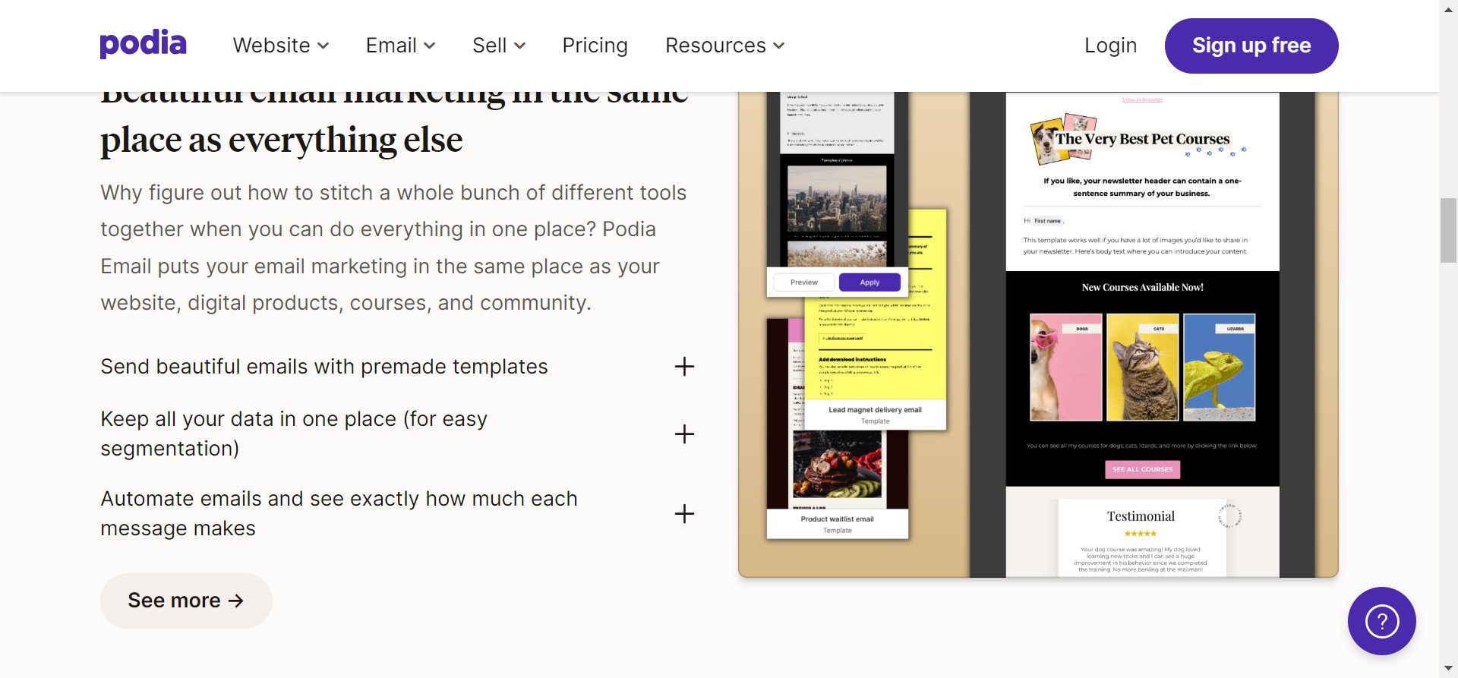Screen dimensions: 1458x678
Task: Click the vertical page scrollbar thumb
Action: [x=1448, y=229]
